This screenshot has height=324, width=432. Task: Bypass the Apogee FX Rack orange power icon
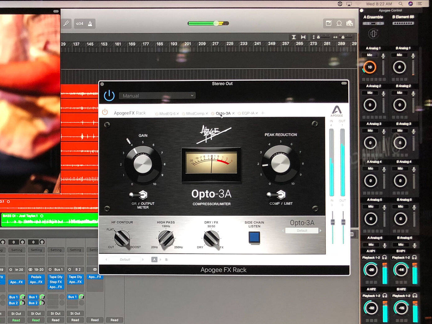coord(105,112)
